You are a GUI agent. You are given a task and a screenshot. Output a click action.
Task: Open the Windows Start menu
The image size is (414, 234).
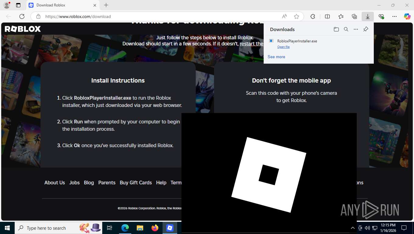pyautogui.click(x=7, y=228)
